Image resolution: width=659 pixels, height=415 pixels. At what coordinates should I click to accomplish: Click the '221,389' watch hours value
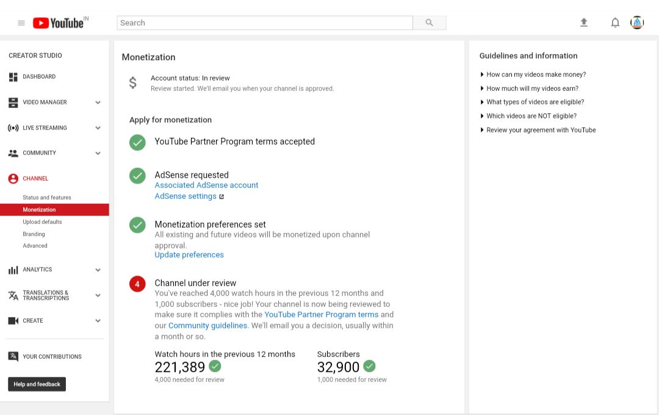[x=180, y=367]
